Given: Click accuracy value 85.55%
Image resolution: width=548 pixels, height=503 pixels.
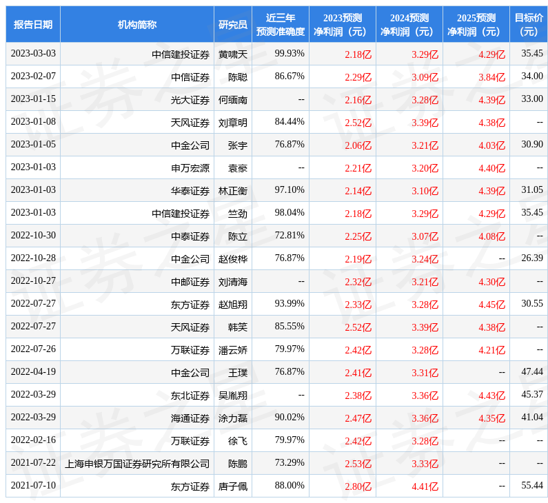Looking at the screenshot, I should [290, 326].
